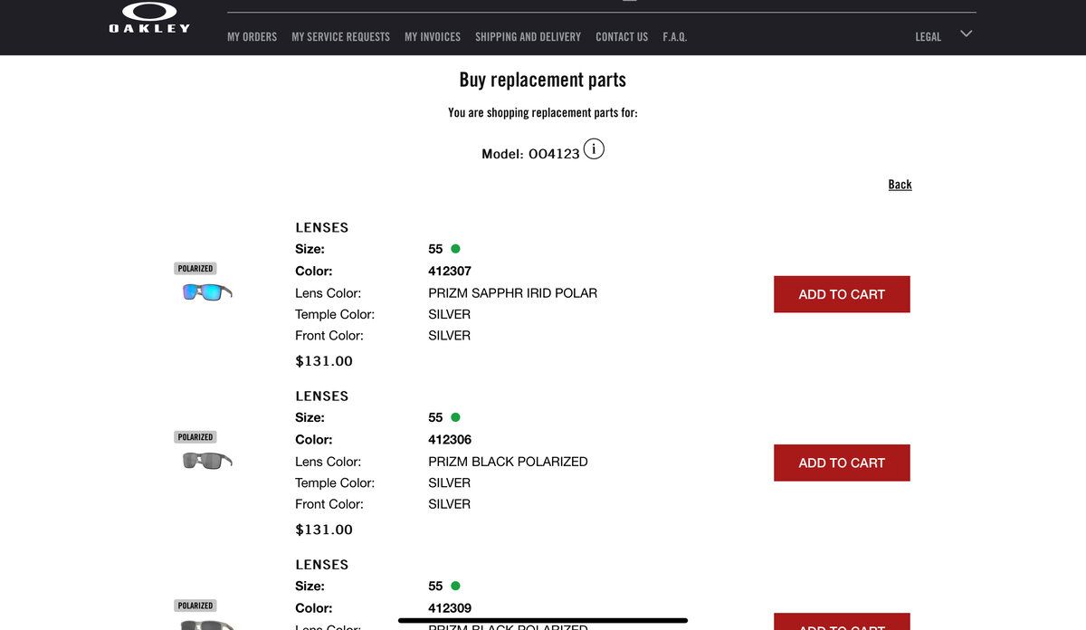Click the green availability dot for color 412306

tap(455, 417)
